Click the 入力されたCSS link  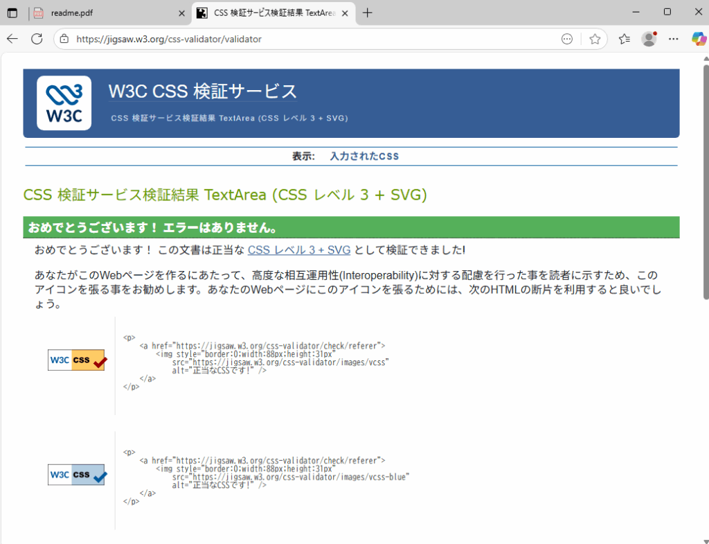pyautogui.click(x=364, y=157)
